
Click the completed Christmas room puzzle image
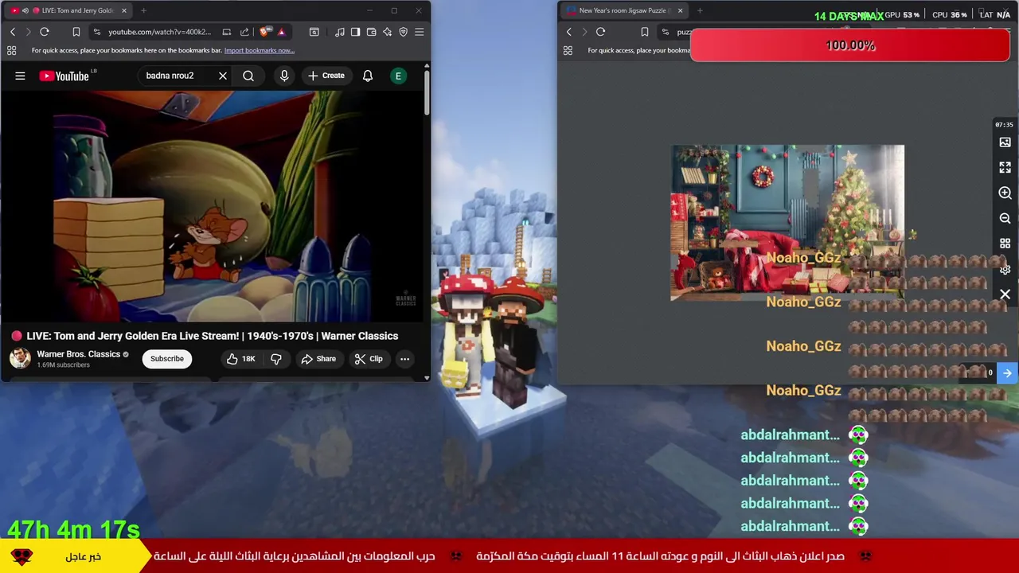pos(787,223)
